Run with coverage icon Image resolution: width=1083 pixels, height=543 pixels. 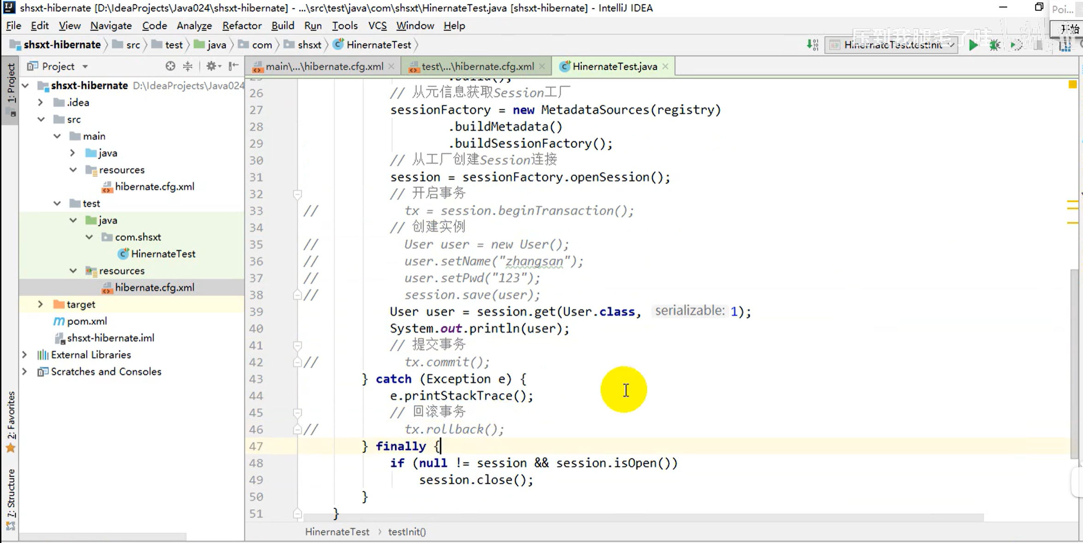(1016, 45)
